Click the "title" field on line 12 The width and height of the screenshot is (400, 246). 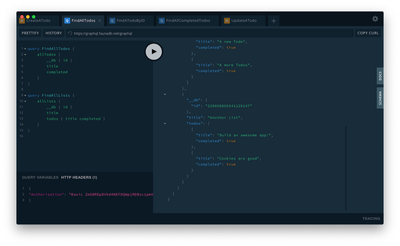coord(52,113)
